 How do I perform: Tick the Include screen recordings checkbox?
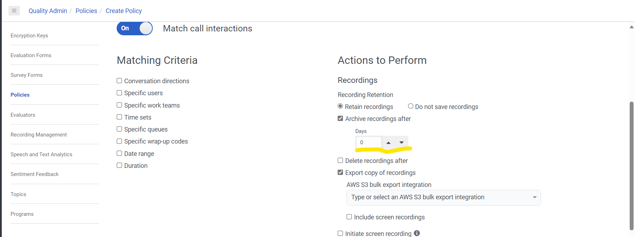349,217
